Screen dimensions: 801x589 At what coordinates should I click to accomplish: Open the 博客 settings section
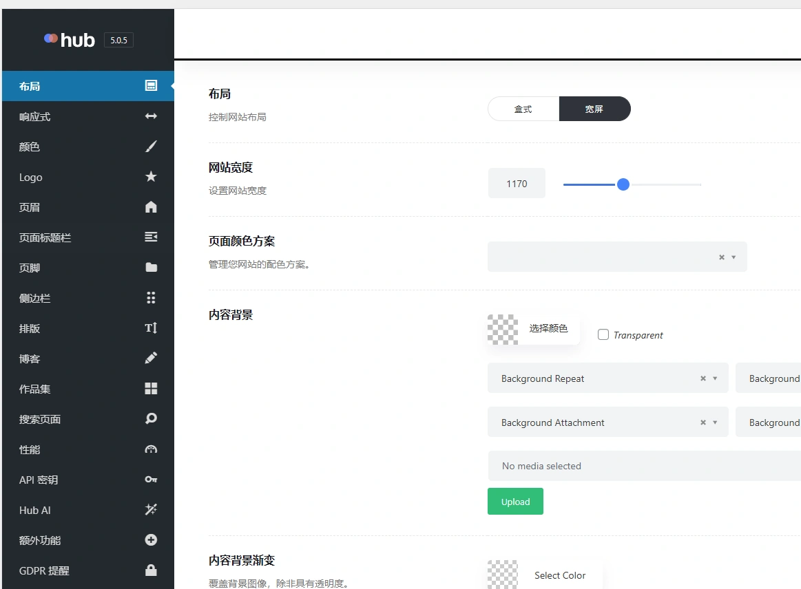click(88, 358)
